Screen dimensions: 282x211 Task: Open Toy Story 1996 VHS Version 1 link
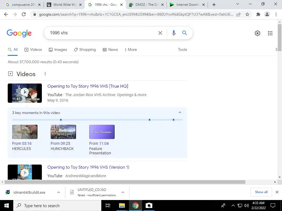(88, 167)
